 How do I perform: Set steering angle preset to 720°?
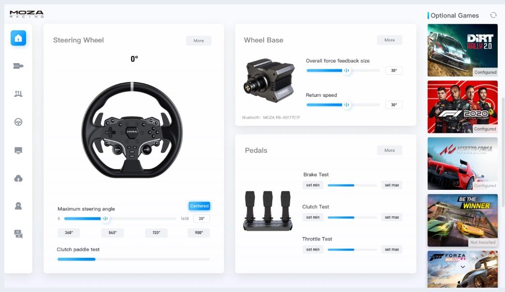(x=156, y=233)
